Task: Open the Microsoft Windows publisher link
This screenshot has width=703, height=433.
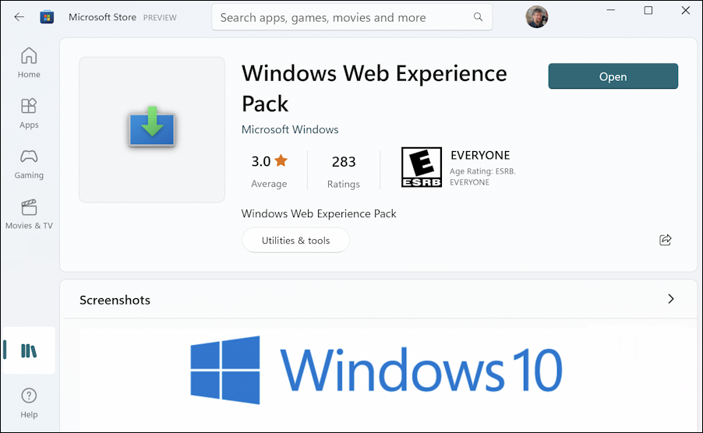Action: pos(290,129)
